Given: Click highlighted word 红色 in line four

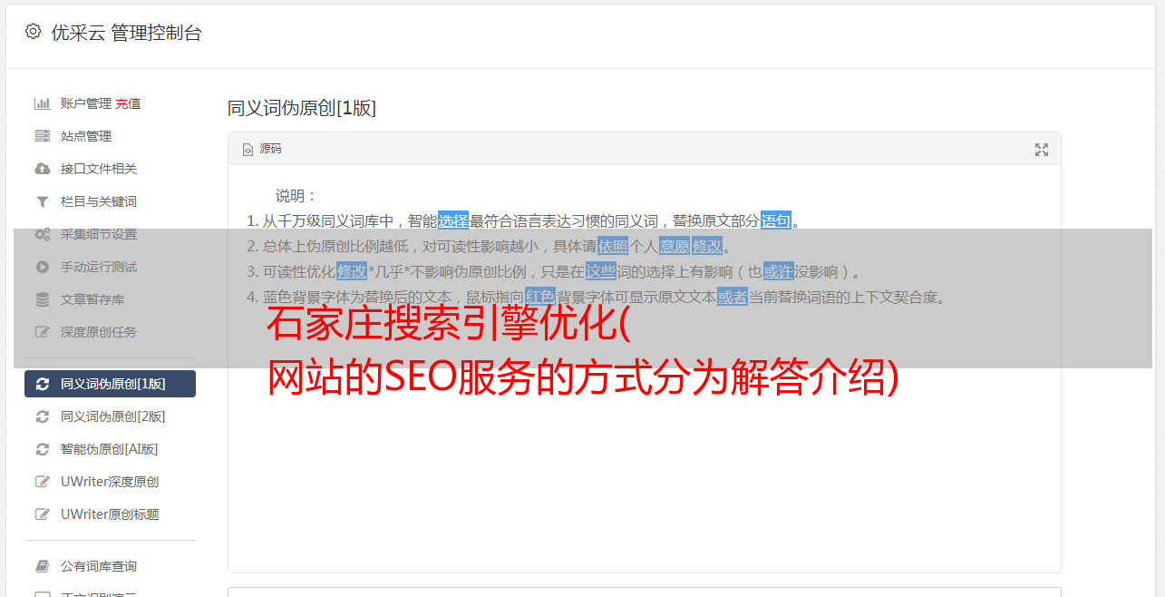Looking at the screenshot, I should [x=540, y=297].
